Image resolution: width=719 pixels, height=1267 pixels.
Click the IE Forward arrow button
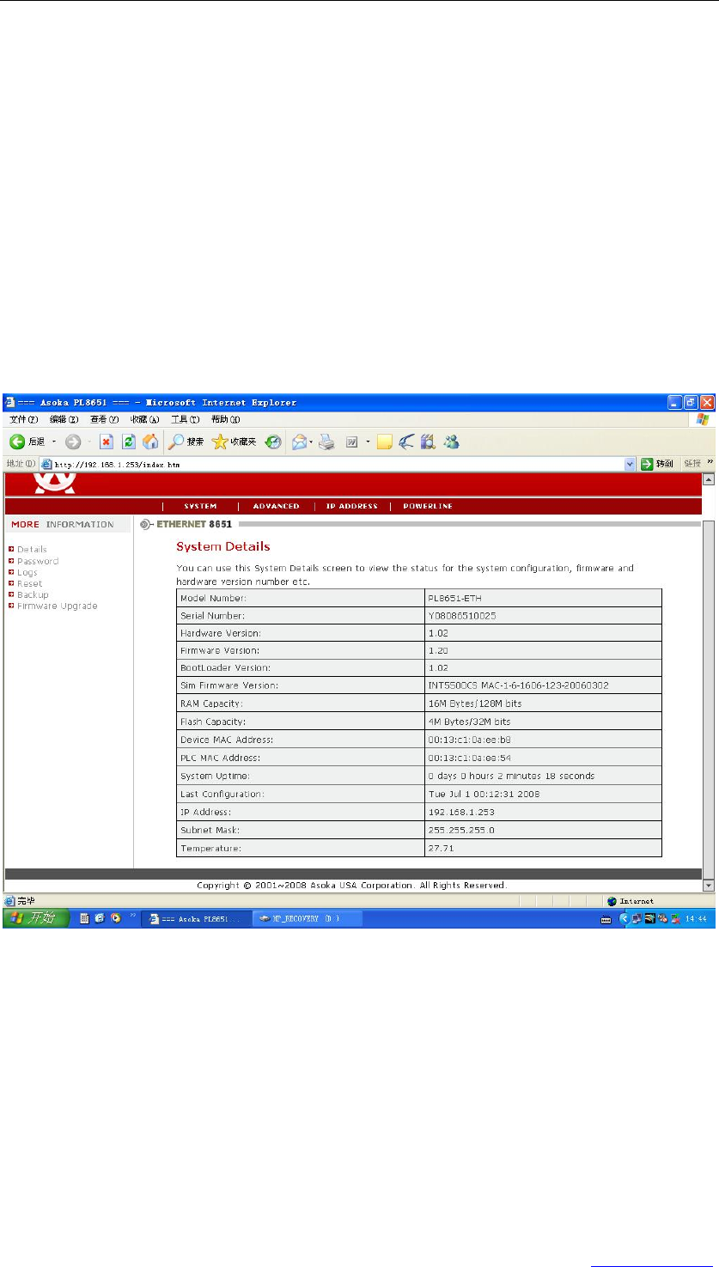coord(74,442)
